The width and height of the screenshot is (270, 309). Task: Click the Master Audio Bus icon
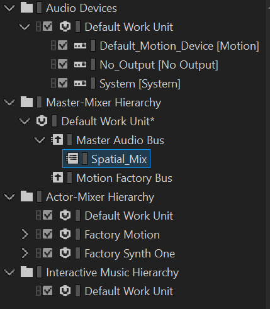point(57,140)
